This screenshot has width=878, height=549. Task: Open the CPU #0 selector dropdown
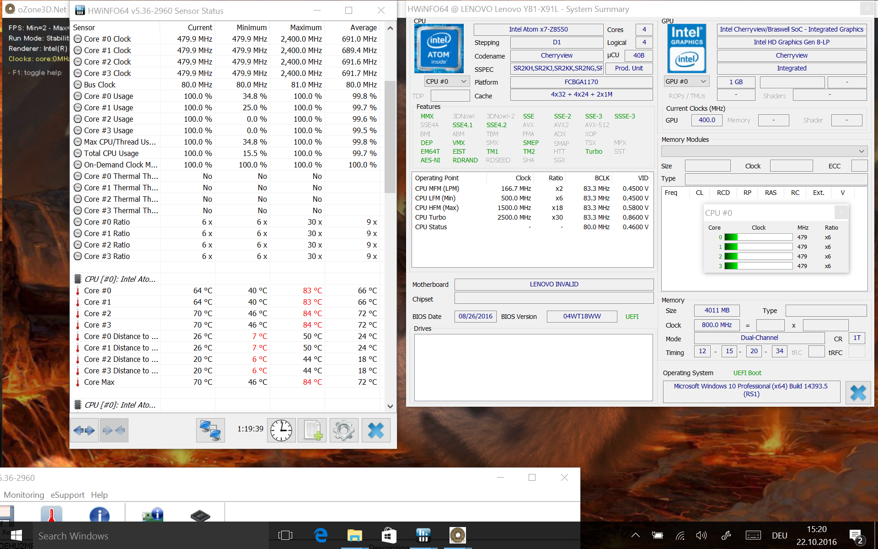tap(446, 81)
